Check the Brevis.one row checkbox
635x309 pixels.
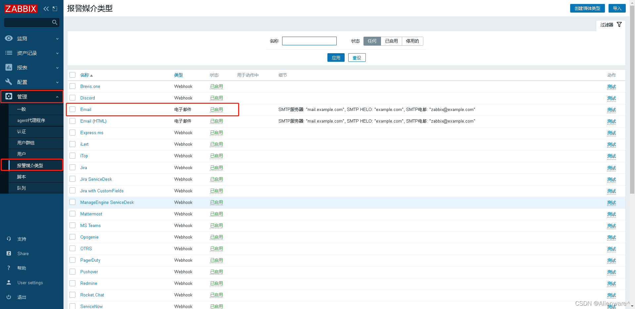pos(72,86)
